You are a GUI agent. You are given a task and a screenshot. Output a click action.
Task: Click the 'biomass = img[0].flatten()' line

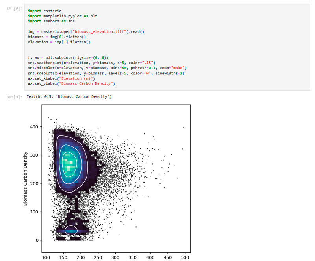pos(57,37)
